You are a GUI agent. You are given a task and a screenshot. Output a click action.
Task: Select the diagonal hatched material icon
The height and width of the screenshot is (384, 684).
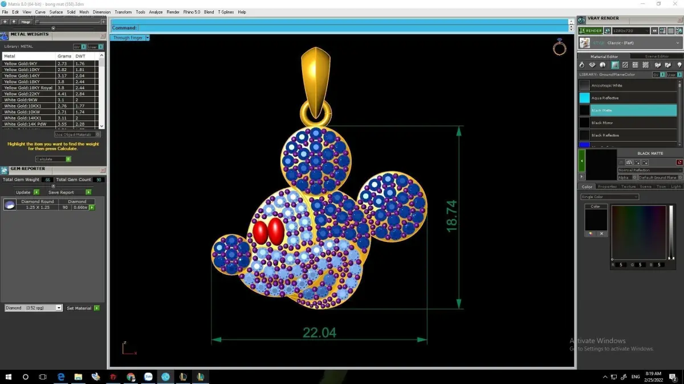[x=625, y=65]
